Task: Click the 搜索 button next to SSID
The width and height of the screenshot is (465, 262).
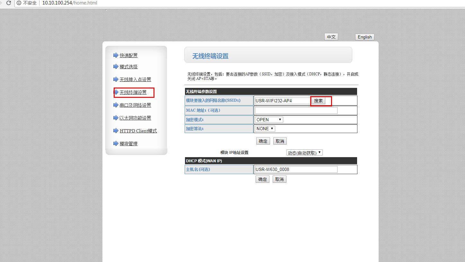Action: point(318,101)
